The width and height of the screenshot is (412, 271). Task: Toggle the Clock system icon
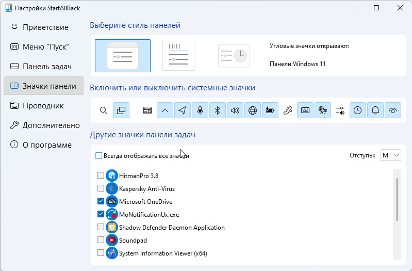point(358,110)
